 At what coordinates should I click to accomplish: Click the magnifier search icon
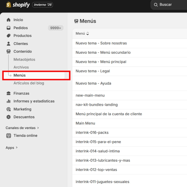pyautogui.click(x=156, y=5)
